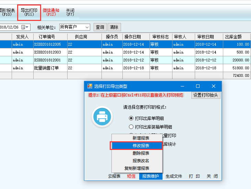Open the date picker calendar icon
251x189 pixels.
coord(23,27)
